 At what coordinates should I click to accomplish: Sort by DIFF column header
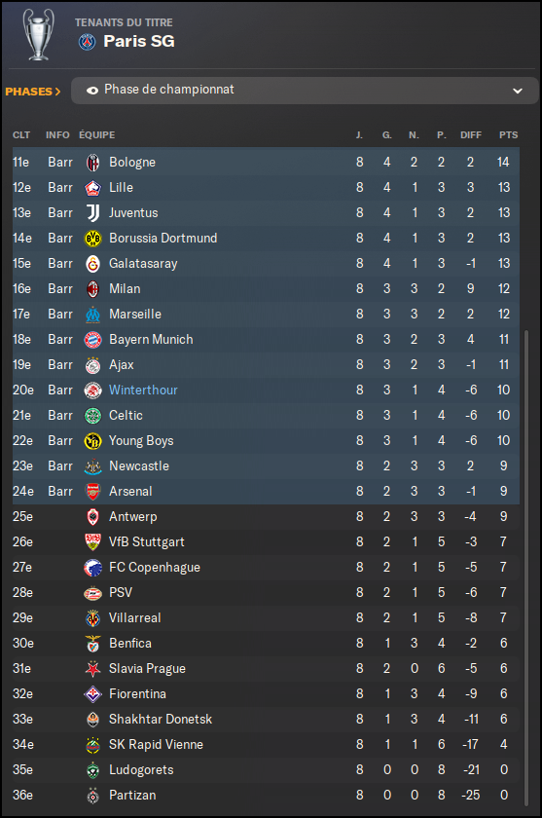(471, 135)
